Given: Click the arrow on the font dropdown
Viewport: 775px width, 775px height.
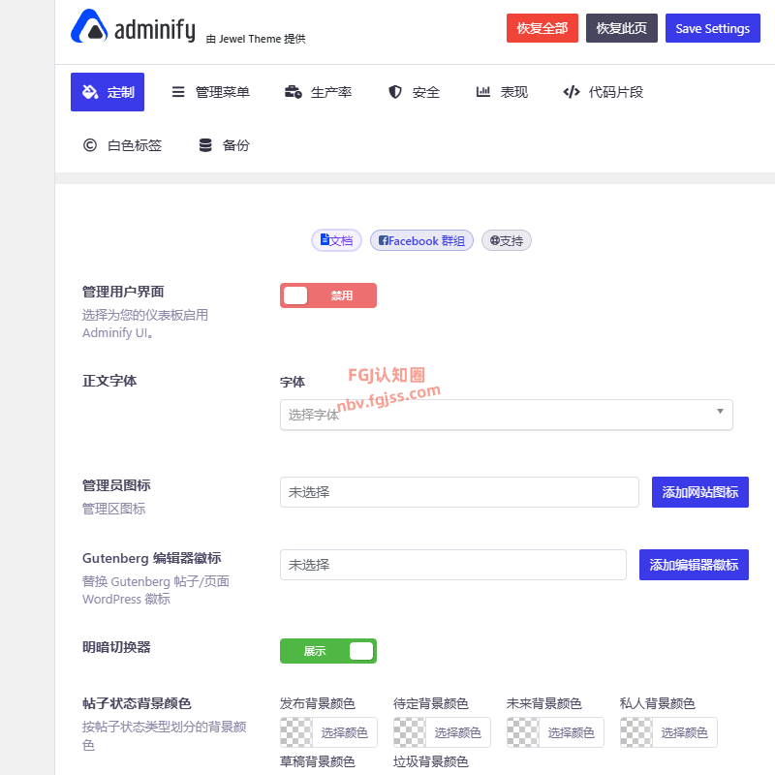Looking at the screenshot, I should [720, 411].
